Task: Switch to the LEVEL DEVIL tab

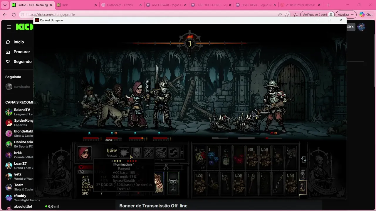Action: [x=256, y=5]
